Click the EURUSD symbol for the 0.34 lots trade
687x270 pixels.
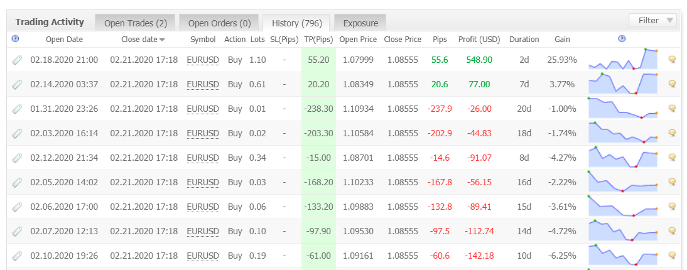(x=203, y=158)
